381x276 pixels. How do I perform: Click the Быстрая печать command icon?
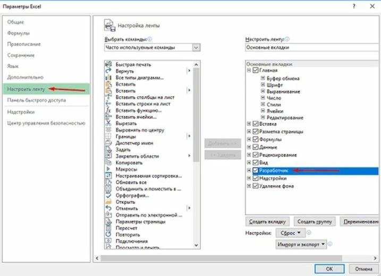tap(108, 64)
